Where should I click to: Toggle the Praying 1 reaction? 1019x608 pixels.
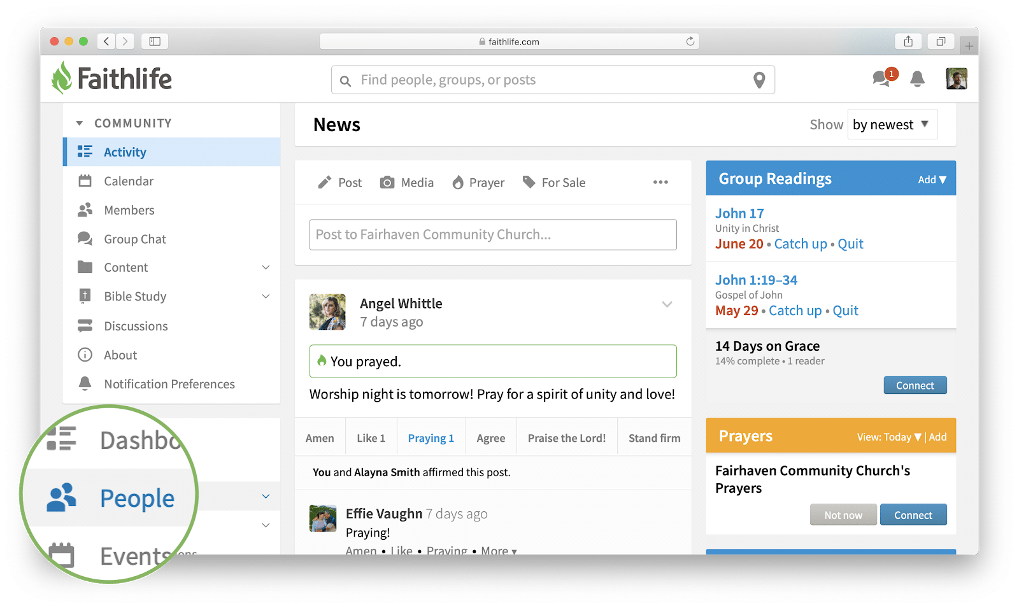click(x=431, y=437)
